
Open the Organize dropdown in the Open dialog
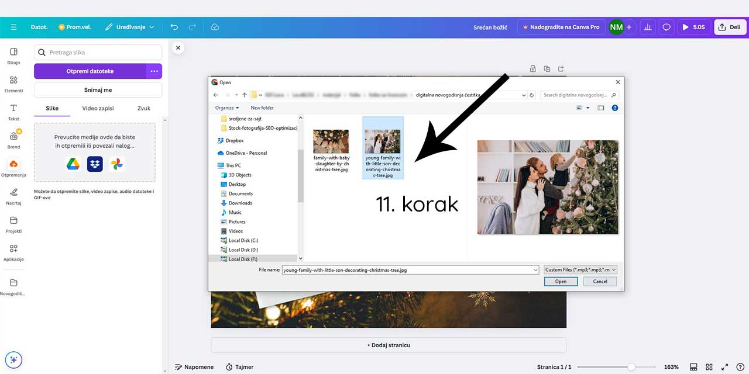point(227,108)
